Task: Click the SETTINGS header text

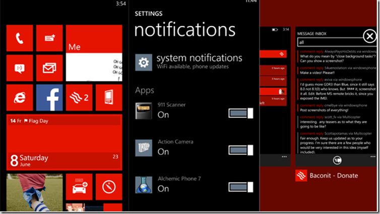Action: point(149,14)
